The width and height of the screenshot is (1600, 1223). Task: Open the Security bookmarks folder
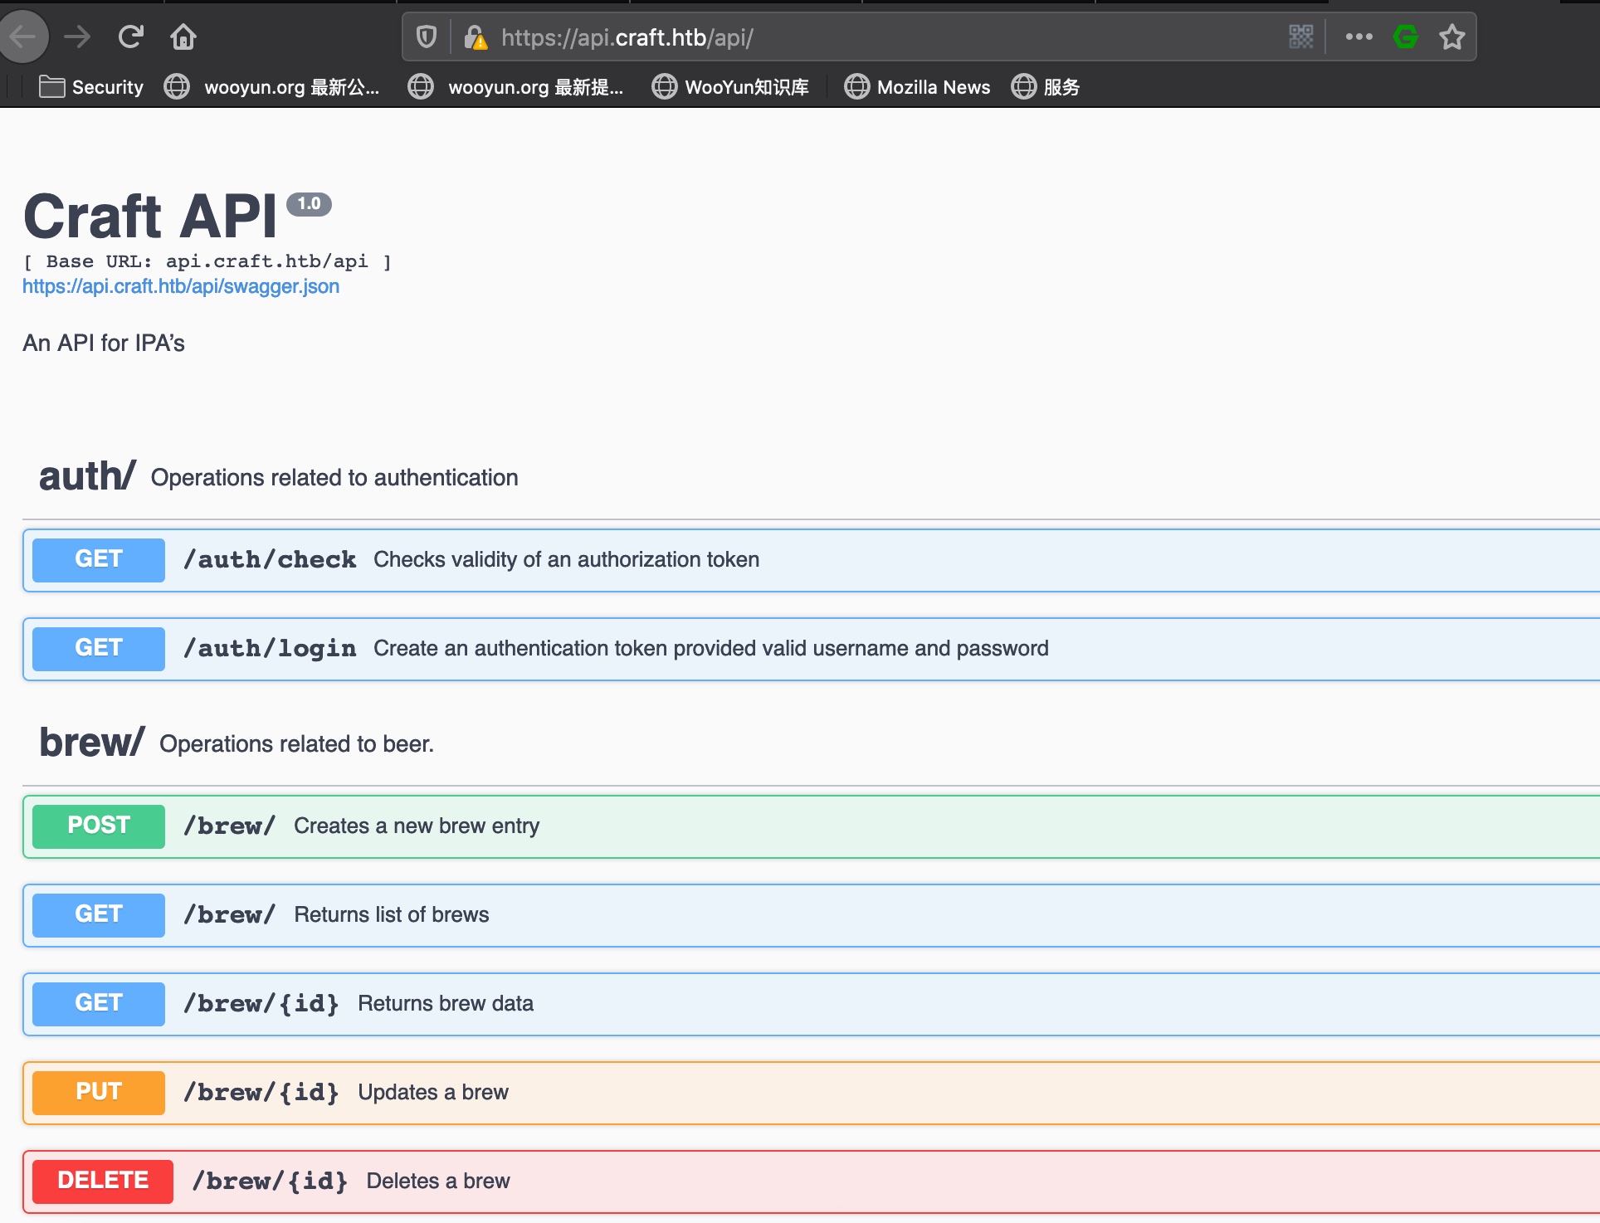pyautogui.click(x=91, y=87)
